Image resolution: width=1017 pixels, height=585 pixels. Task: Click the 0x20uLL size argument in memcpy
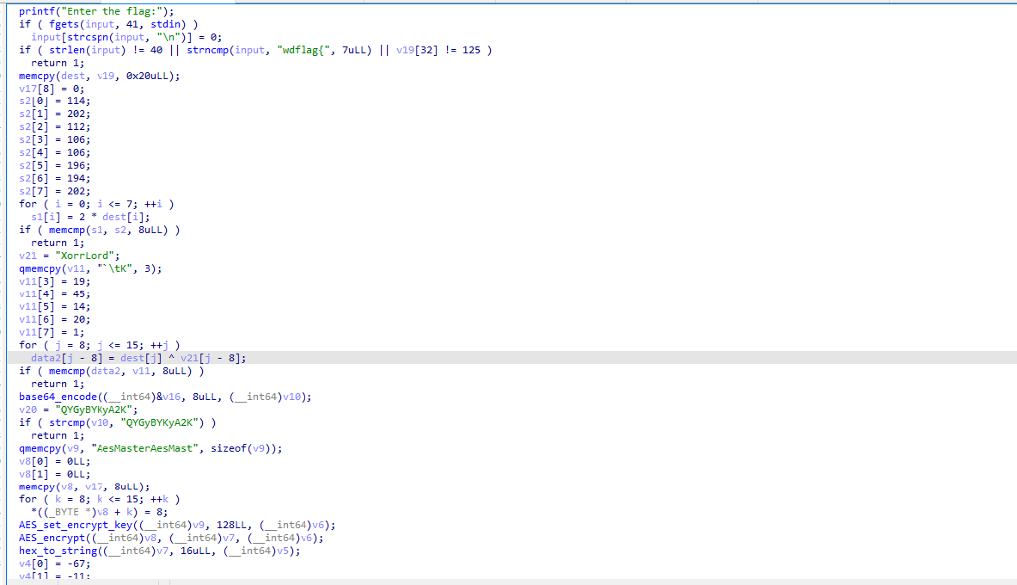[151, 76]
